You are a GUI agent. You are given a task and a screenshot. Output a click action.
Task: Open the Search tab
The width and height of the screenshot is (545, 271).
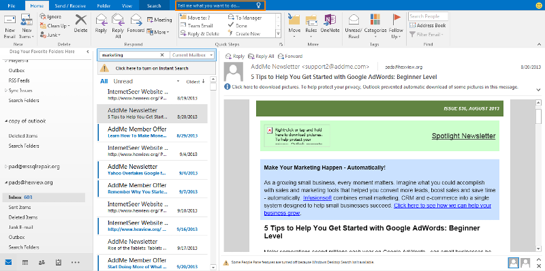[x=154, y=5]
